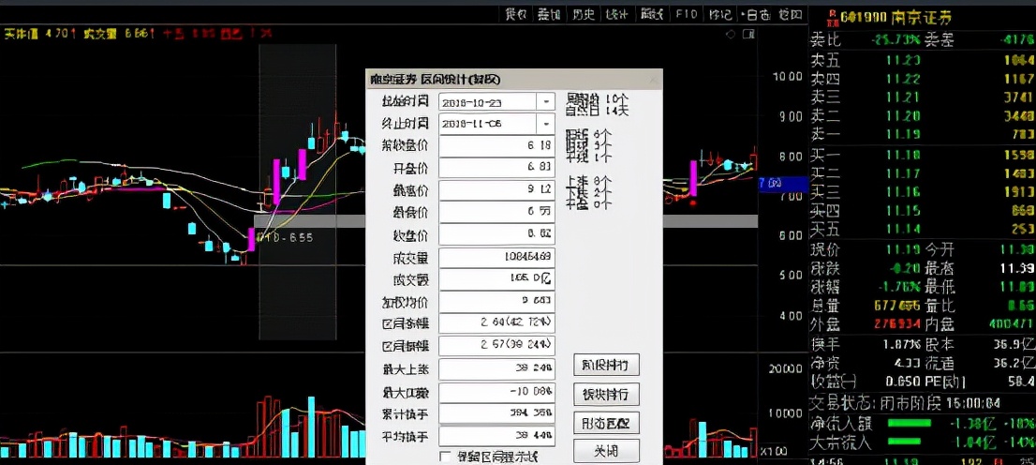Click the 成交量 value field
The image size is (1036, 465).
click(496, 257)
